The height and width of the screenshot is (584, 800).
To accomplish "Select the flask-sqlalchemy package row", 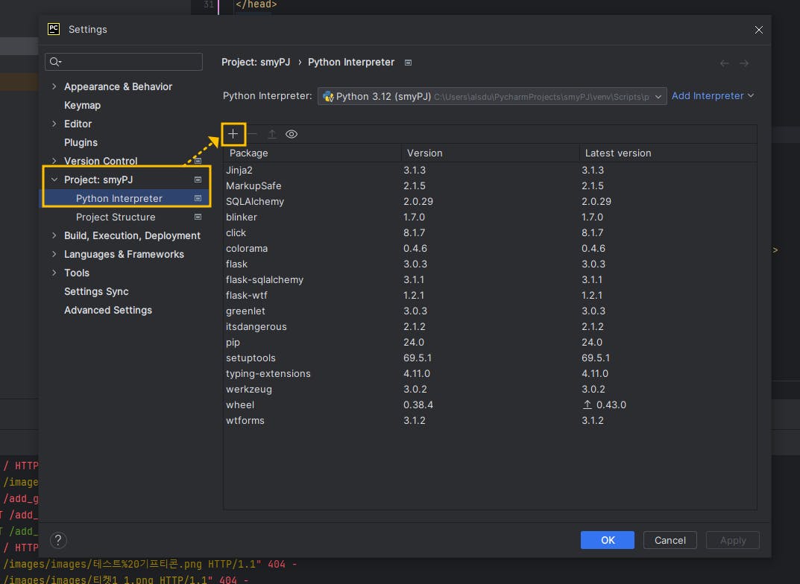I will [490, 280].
